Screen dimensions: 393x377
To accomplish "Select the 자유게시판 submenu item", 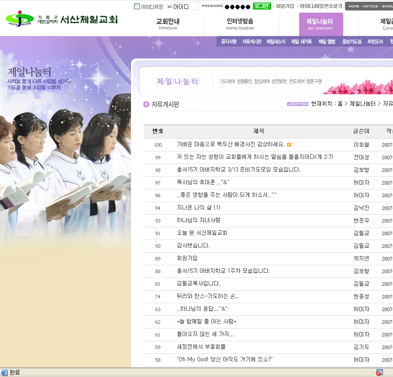I will point(252,41).
